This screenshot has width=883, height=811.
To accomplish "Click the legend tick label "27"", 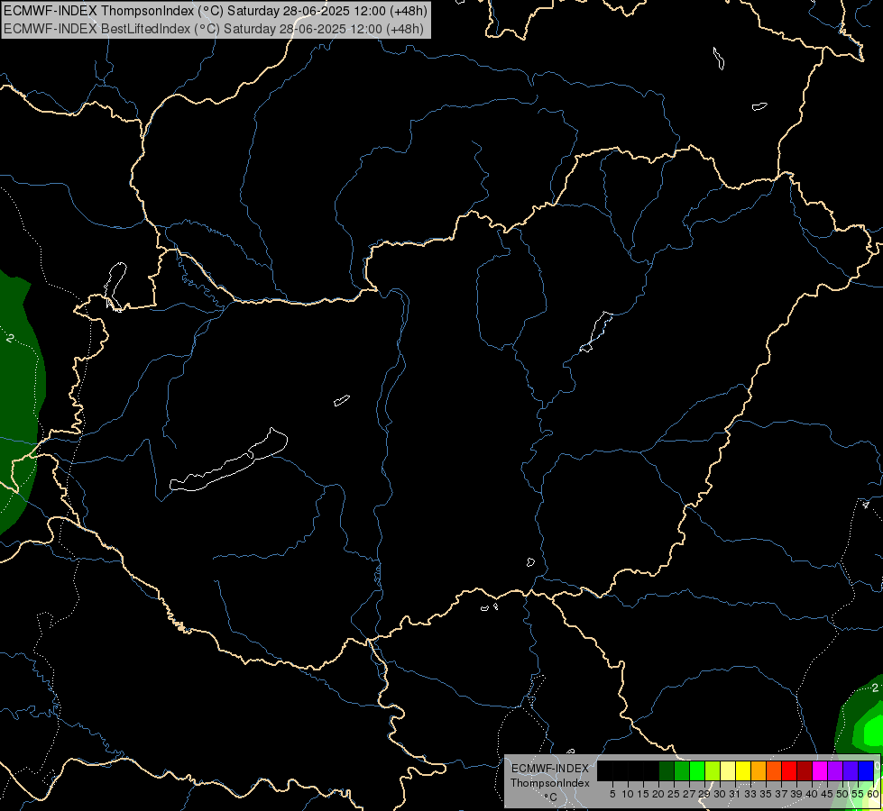I will pos(689,794).
